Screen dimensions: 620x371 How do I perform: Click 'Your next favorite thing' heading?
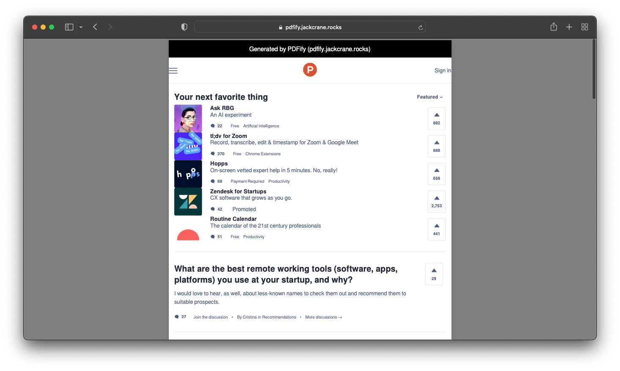pos(221,97)
